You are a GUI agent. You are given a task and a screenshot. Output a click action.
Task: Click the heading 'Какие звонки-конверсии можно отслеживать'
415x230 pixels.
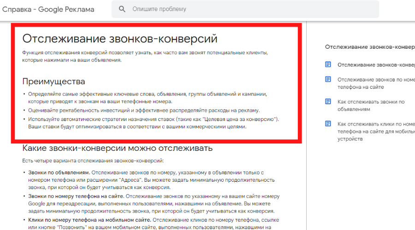coord(117,148)
